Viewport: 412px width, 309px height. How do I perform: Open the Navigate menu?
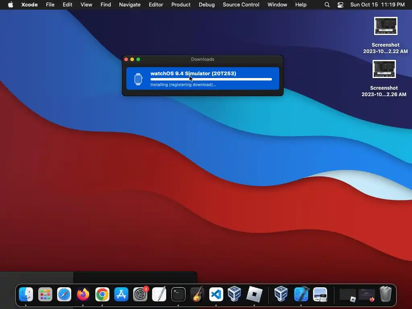coord(130,5)
